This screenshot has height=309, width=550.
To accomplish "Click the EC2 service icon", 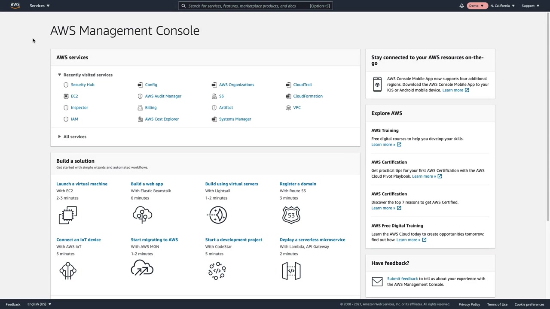I will coord(66,96).
